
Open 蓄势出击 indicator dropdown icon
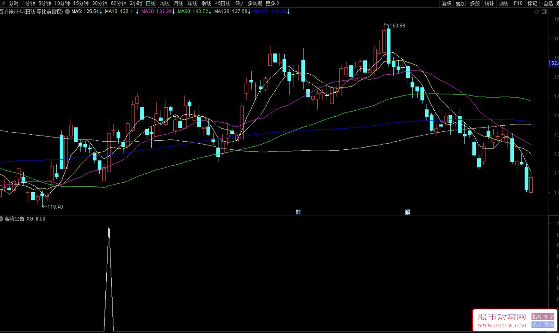point(2,219)
